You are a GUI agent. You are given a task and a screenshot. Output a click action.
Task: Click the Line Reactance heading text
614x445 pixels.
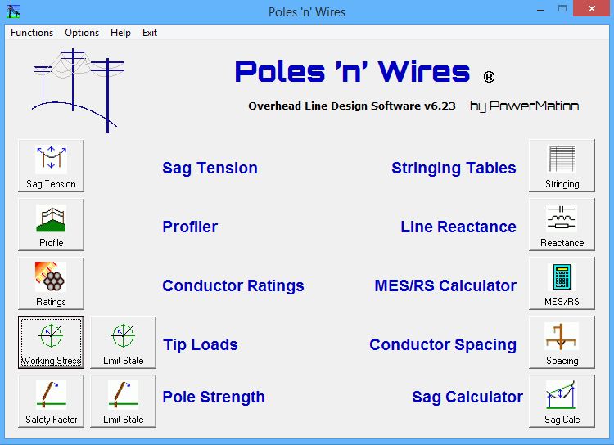[458, 227]
